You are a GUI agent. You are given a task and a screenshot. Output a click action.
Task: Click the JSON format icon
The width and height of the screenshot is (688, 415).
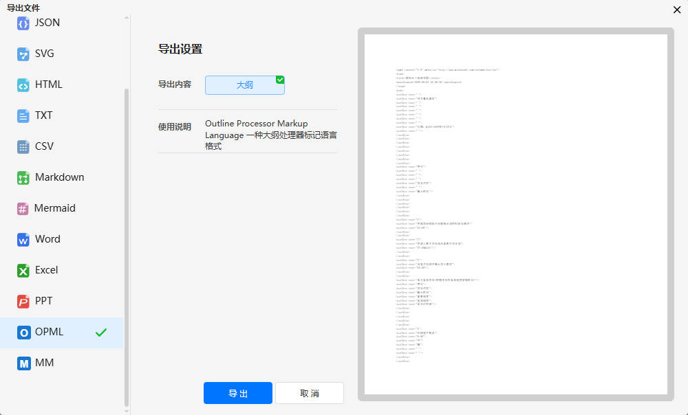[23, 23]
